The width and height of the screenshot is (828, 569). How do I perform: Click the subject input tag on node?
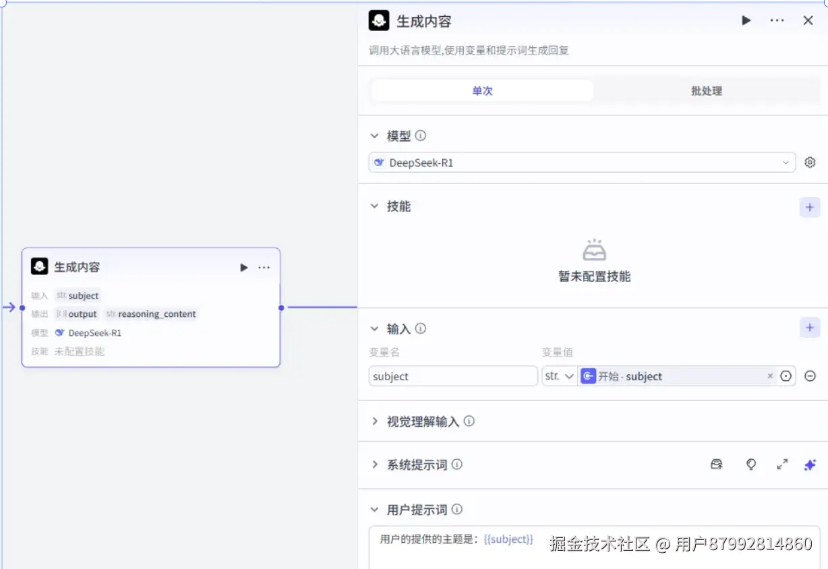point(78,295)
